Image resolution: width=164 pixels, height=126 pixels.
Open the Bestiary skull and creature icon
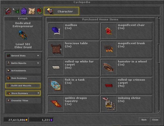16,11
